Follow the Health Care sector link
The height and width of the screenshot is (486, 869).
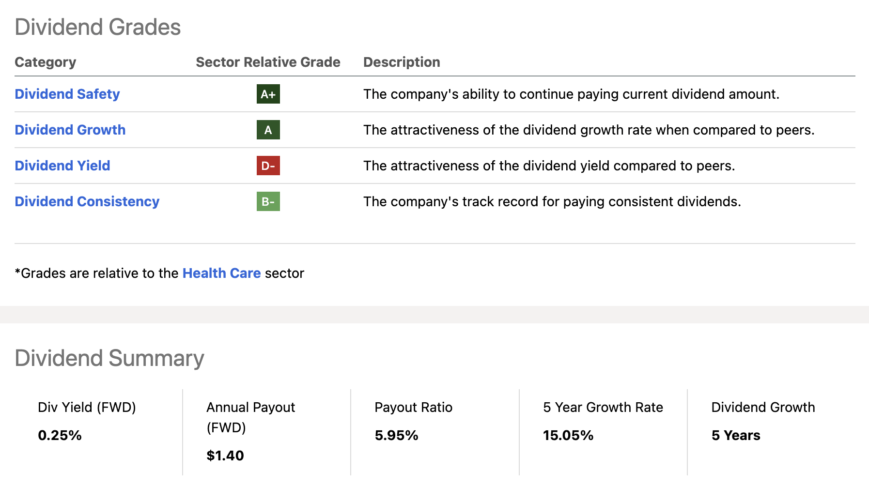click(221, 273)
